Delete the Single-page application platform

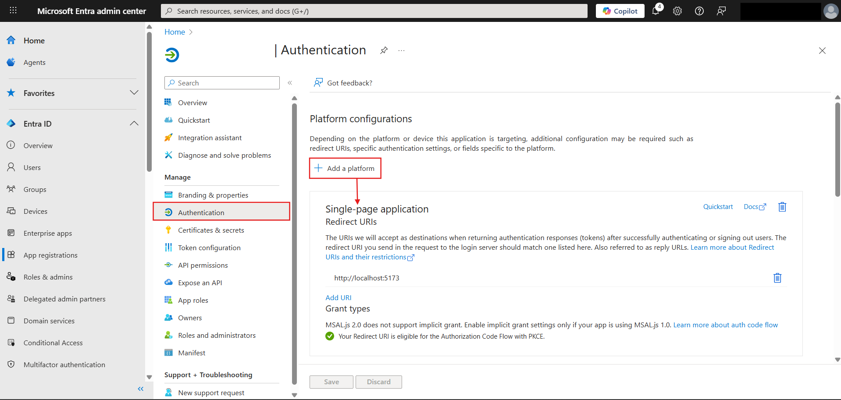782,207
